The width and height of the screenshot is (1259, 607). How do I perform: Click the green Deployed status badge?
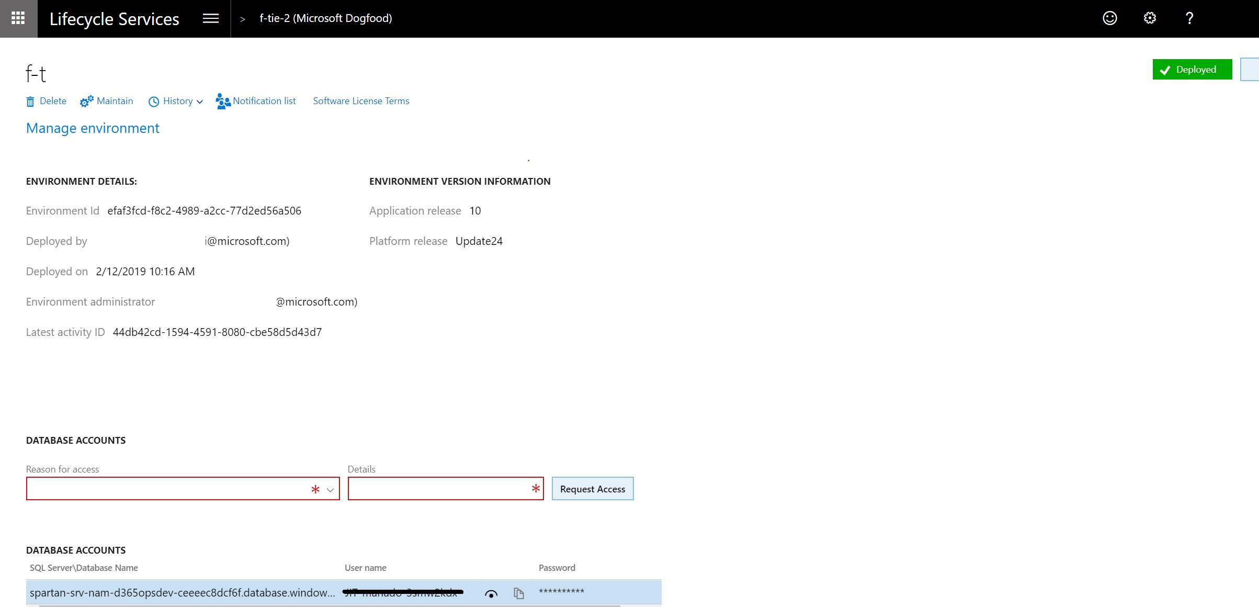1192,70
